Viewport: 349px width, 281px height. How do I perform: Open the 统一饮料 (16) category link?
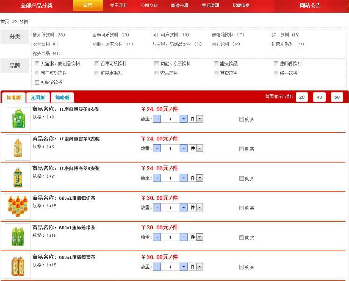[x=285, y=35]
